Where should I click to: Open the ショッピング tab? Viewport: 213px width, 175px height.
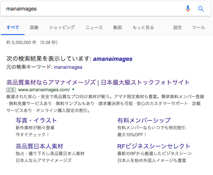[x=62, y=28]
